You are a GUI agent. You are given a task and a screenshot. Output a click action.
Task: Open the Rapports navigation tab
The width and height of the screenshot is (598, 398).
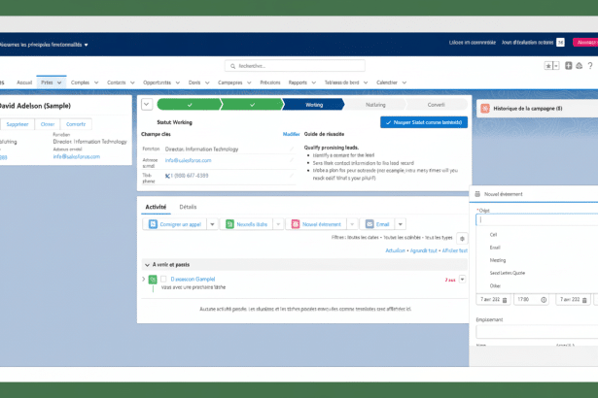(298, 83)
